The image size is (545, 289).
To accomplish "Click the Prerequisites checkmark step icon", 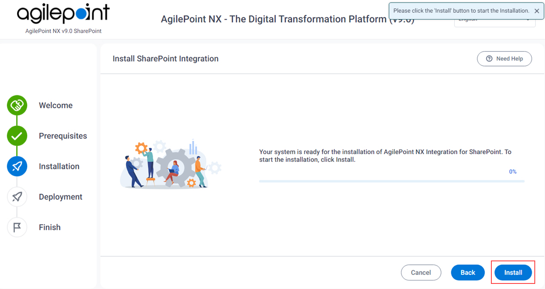I will click(17, 136).
